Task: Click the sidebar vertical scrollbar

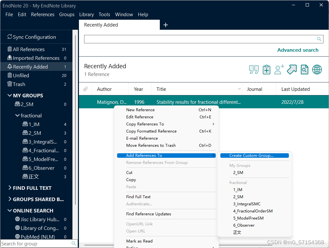Action: (x=75, y=120)
